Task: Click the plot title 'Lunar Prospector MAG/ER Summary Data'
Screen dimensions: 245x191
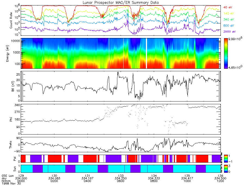Action: [x=121, y=3]
